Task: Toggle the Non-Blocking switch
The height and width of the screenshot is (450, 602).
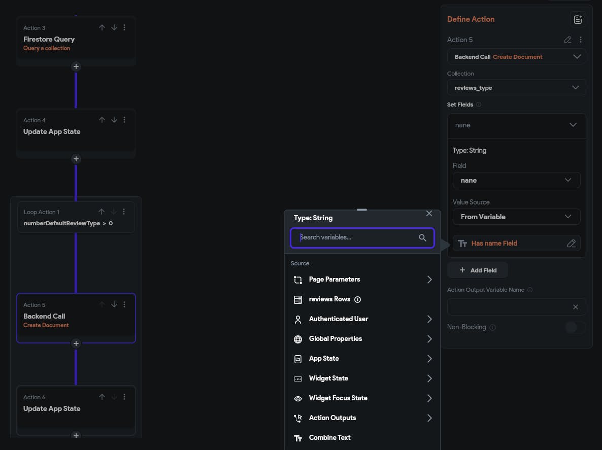Action: coord(575,327)
